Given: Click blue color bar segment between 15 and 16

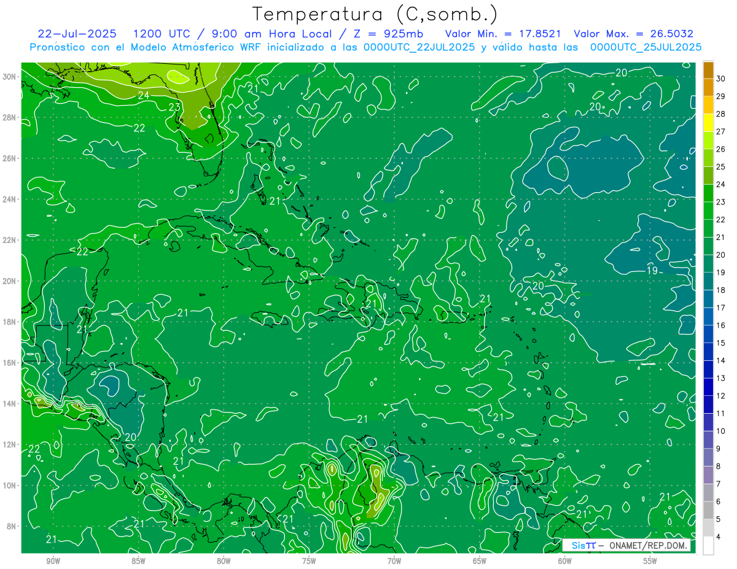Looking at the screenshot, I should (708, 334).
